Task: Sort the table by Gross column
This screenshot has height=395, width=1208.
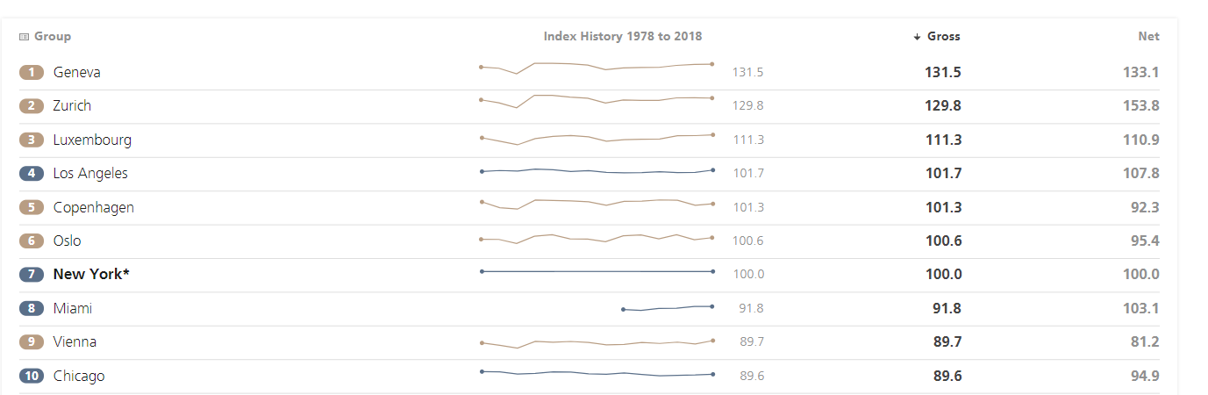Action: tap(942, 37)
